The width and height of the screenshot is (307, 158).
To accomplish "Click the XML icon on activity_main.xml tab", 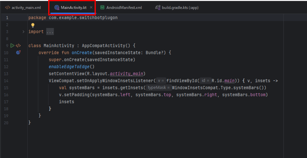I will [x=7, y=7].
